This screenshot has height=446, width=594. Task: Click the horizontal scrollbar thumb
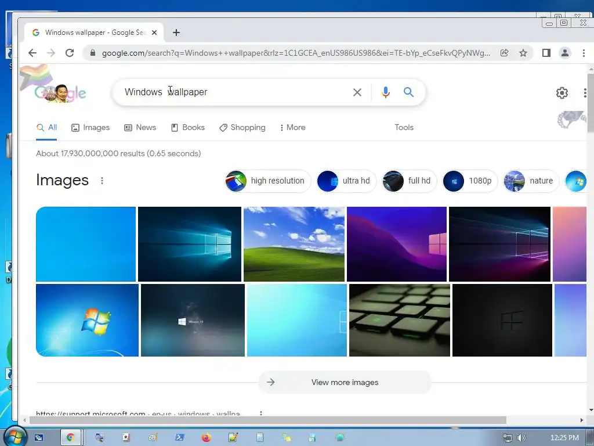point(268,420)
